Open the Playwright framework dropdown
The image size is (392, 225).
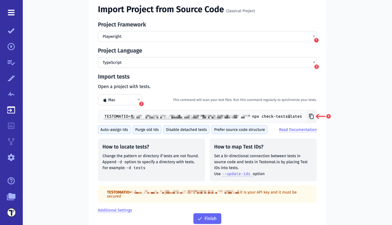(207, 36)
